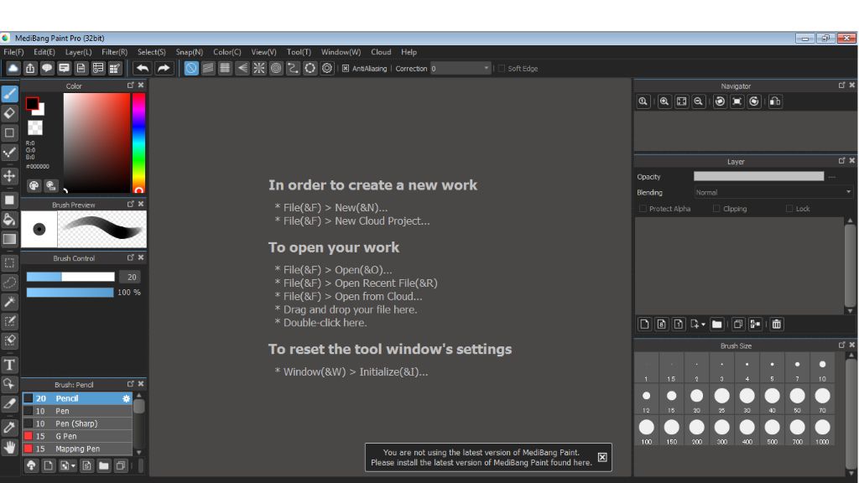Open the Layer(L) menu
The image size is (859, 483).
pos(78,52)
